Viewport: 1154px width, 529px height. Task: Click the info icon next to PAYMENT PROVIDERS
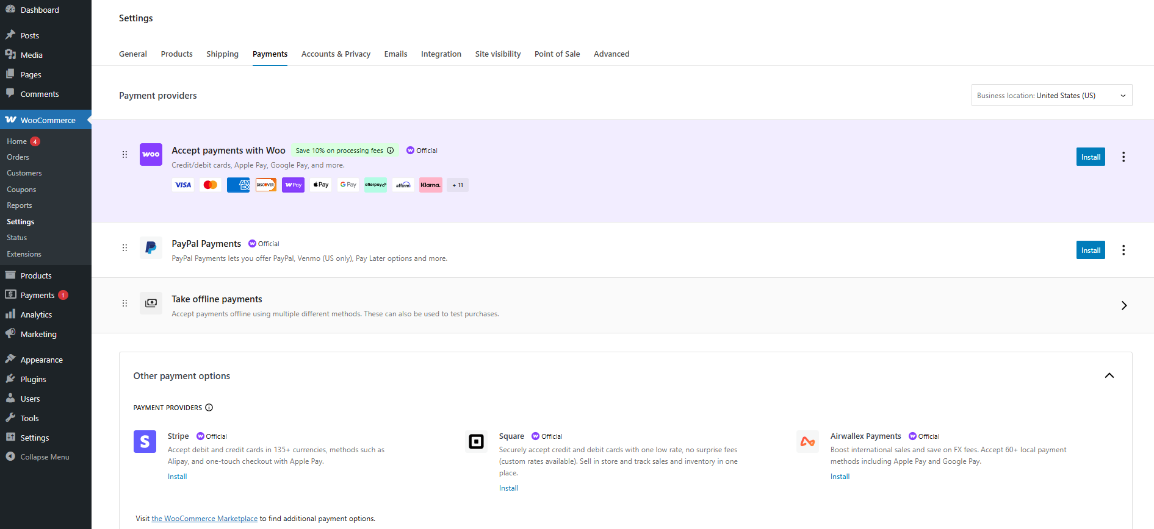(x=209, y=408)
